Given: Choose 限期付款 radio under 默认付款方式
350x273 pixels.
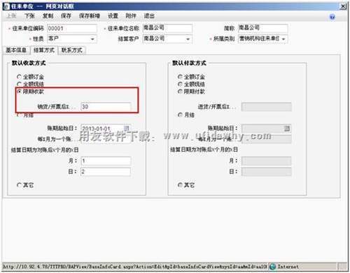Looking at the screenshot, I should [180, 91].
